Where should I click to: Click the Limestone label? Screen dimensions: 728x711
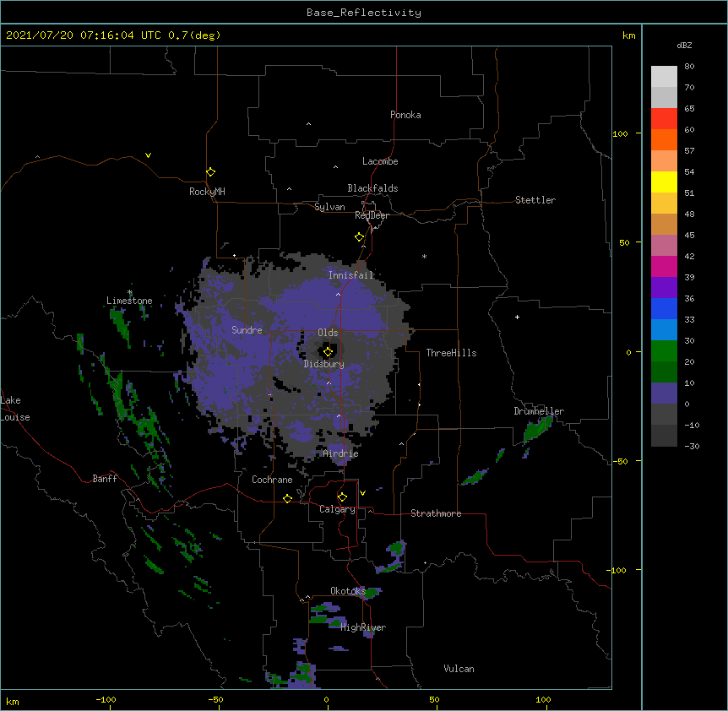129,301
